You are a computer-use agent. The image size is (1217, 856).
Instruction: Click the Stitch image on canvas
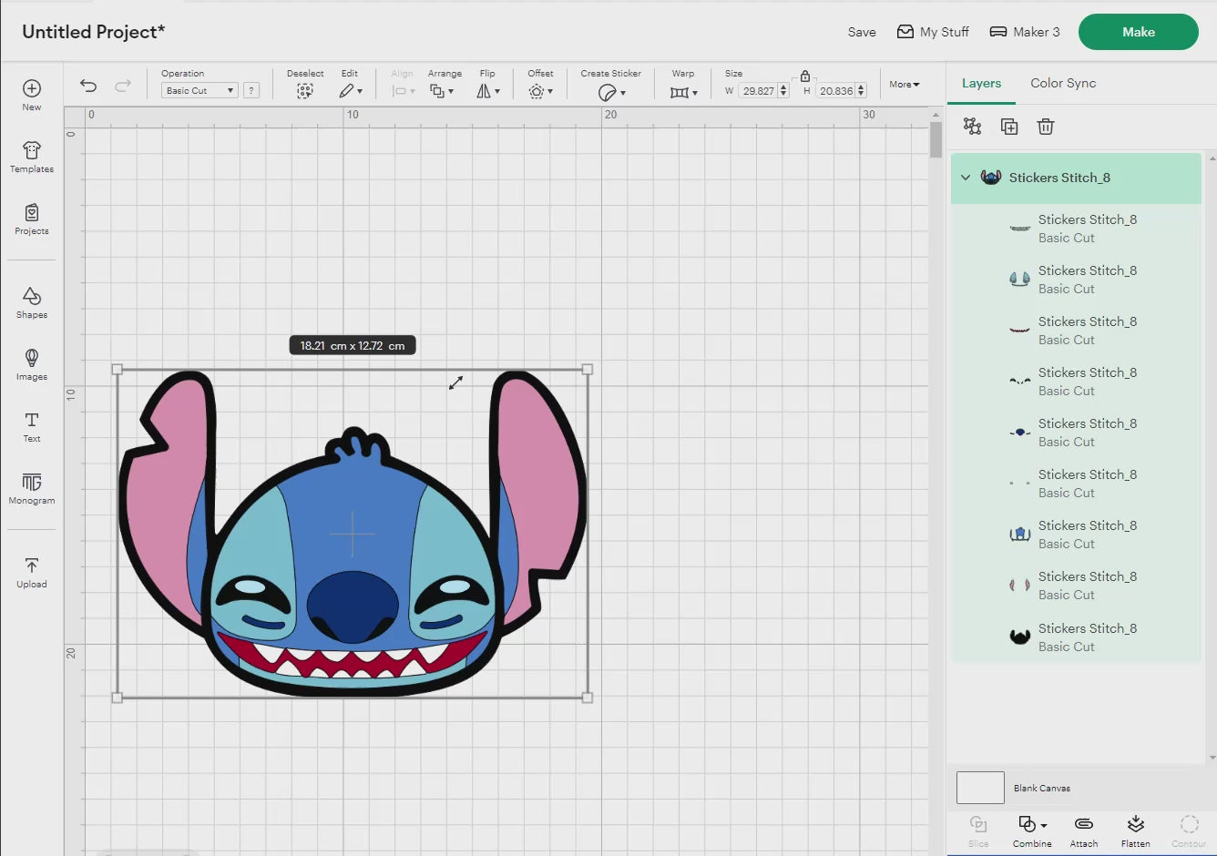coord(352,534)
